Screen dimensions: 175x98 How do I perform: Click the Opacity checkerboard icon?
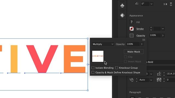tap(132, 35)
